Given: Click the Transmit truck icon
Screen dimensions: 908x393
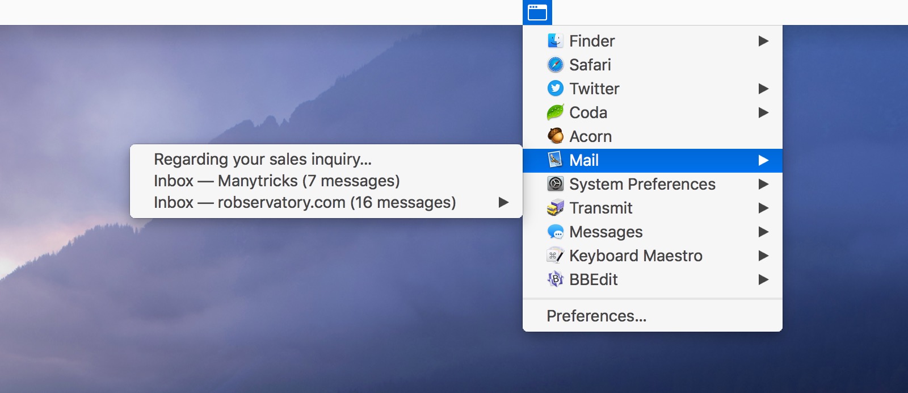Looking at the screenshot, I should [x=555, y=208].
